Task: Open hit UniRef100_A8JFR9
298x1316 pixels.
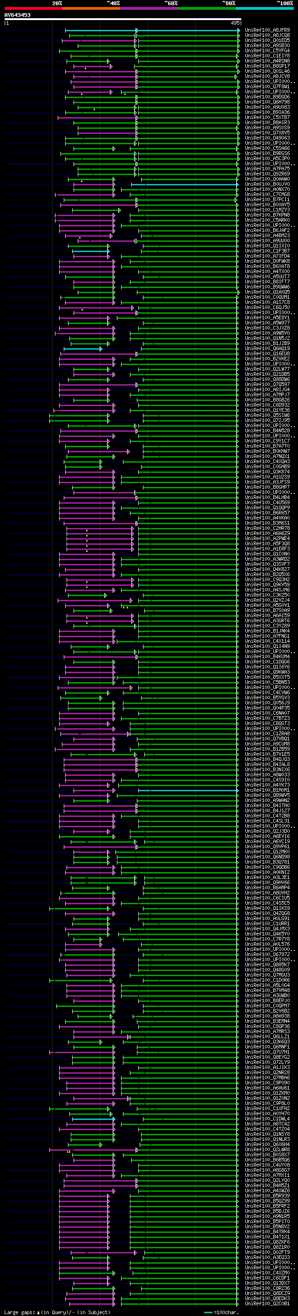Action: [267, 30]
